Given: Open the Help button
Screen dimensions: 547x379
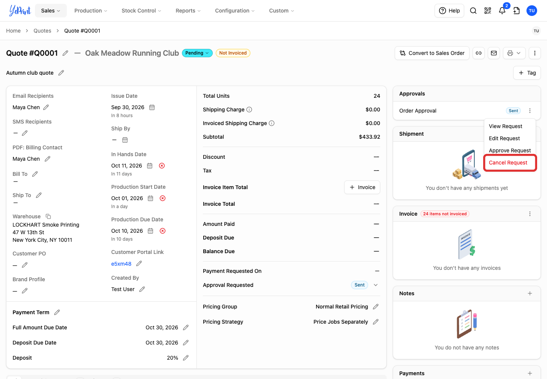Looking at the screenshot, I should 449,11.
